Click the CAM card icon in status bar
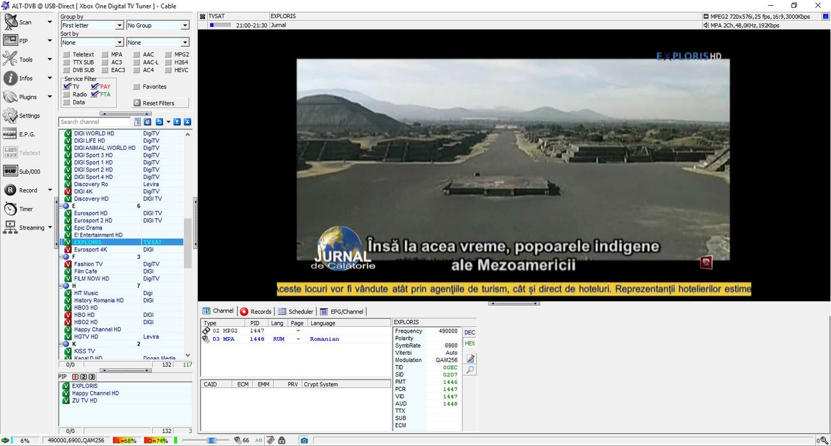The width and height of the screenshot is (831, 446). pos(270,441)
